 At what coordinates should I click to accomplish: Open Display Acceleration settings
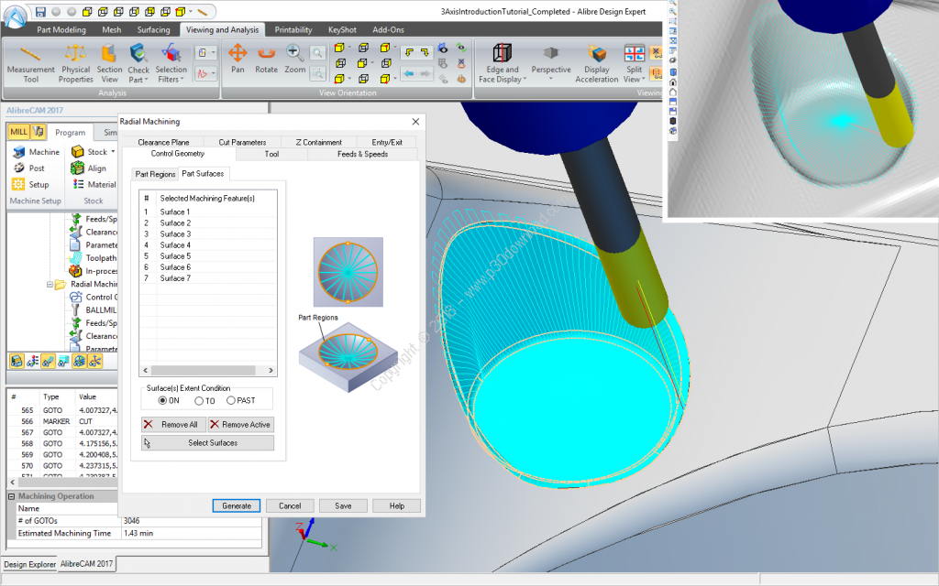click(x=596, y=64)
